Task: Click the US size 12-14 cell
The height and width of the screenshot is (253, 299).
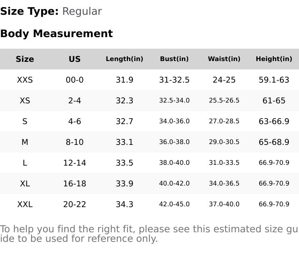Action: tap(75, 163)
